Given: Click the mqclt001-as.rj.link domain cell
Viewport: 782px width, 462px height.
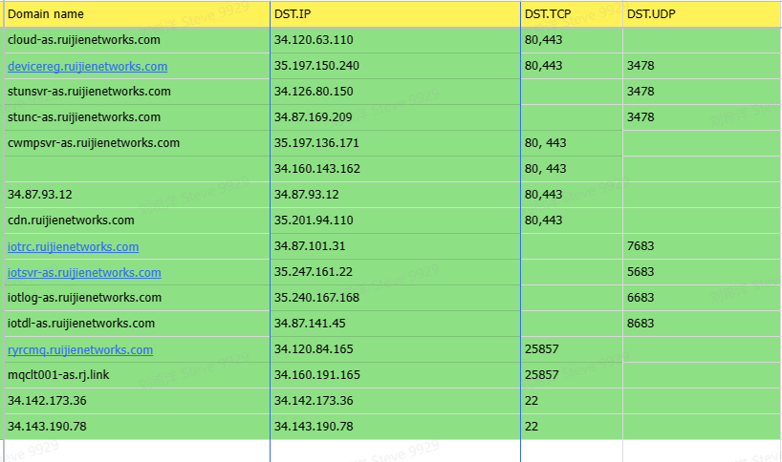Looking at the screenshot, I should click(57, 375).
